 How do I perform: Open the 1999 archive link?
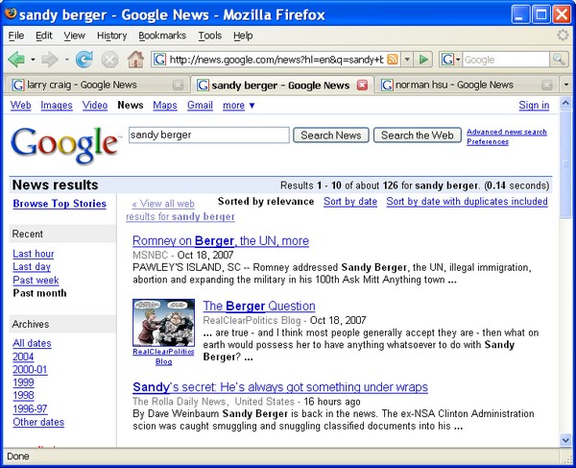click(23, 382)
